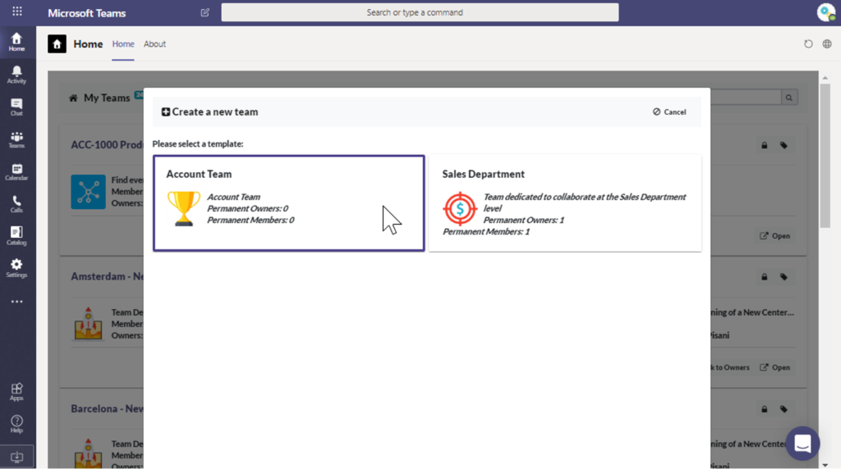This screenshot has width=841, height=469.
Task: Click the globe website icon
Action: point(827,44)
